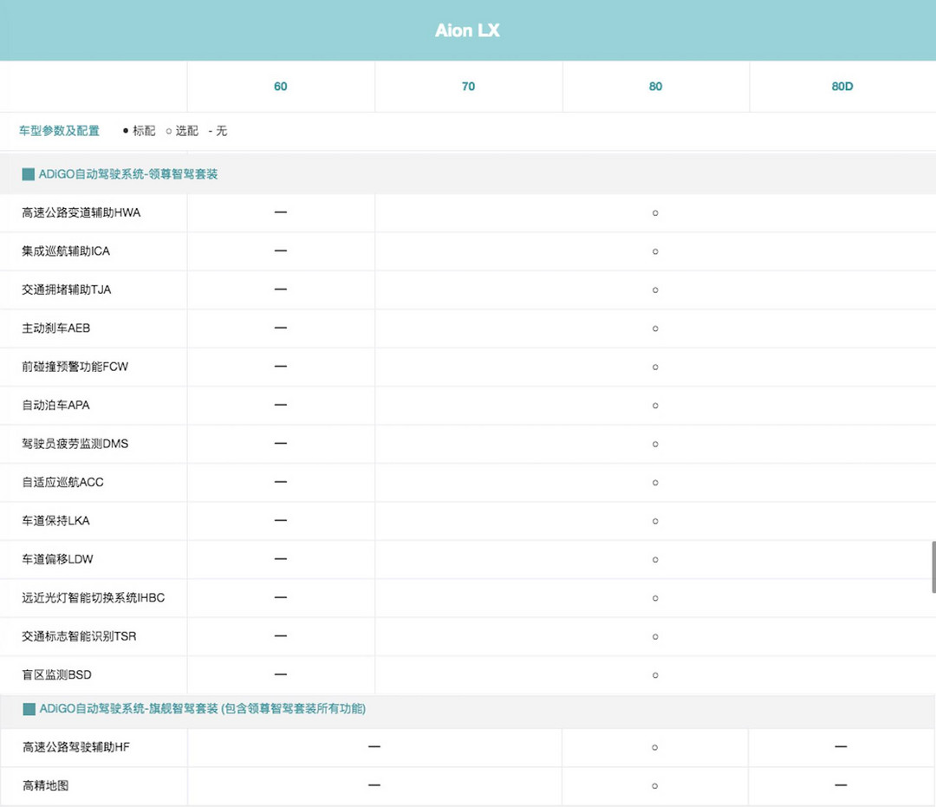
Task: Select the 高速公路驾驶辅助HF row label
Action: point(75,747)
